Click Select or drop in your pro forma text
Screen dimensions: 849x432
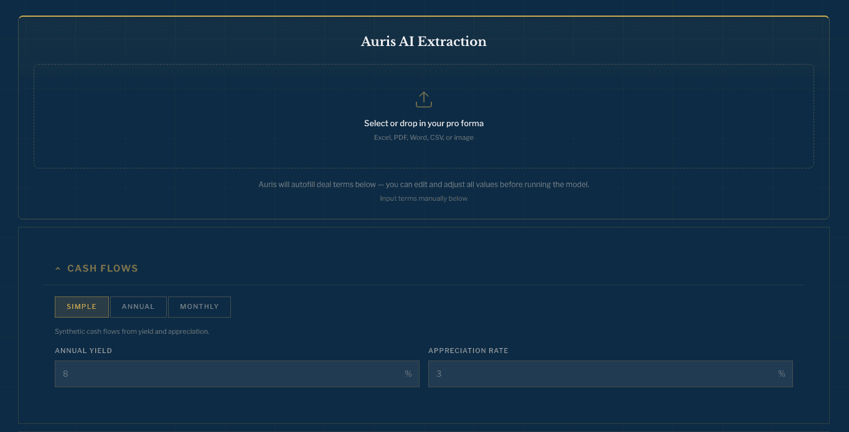tap(424, 123)
